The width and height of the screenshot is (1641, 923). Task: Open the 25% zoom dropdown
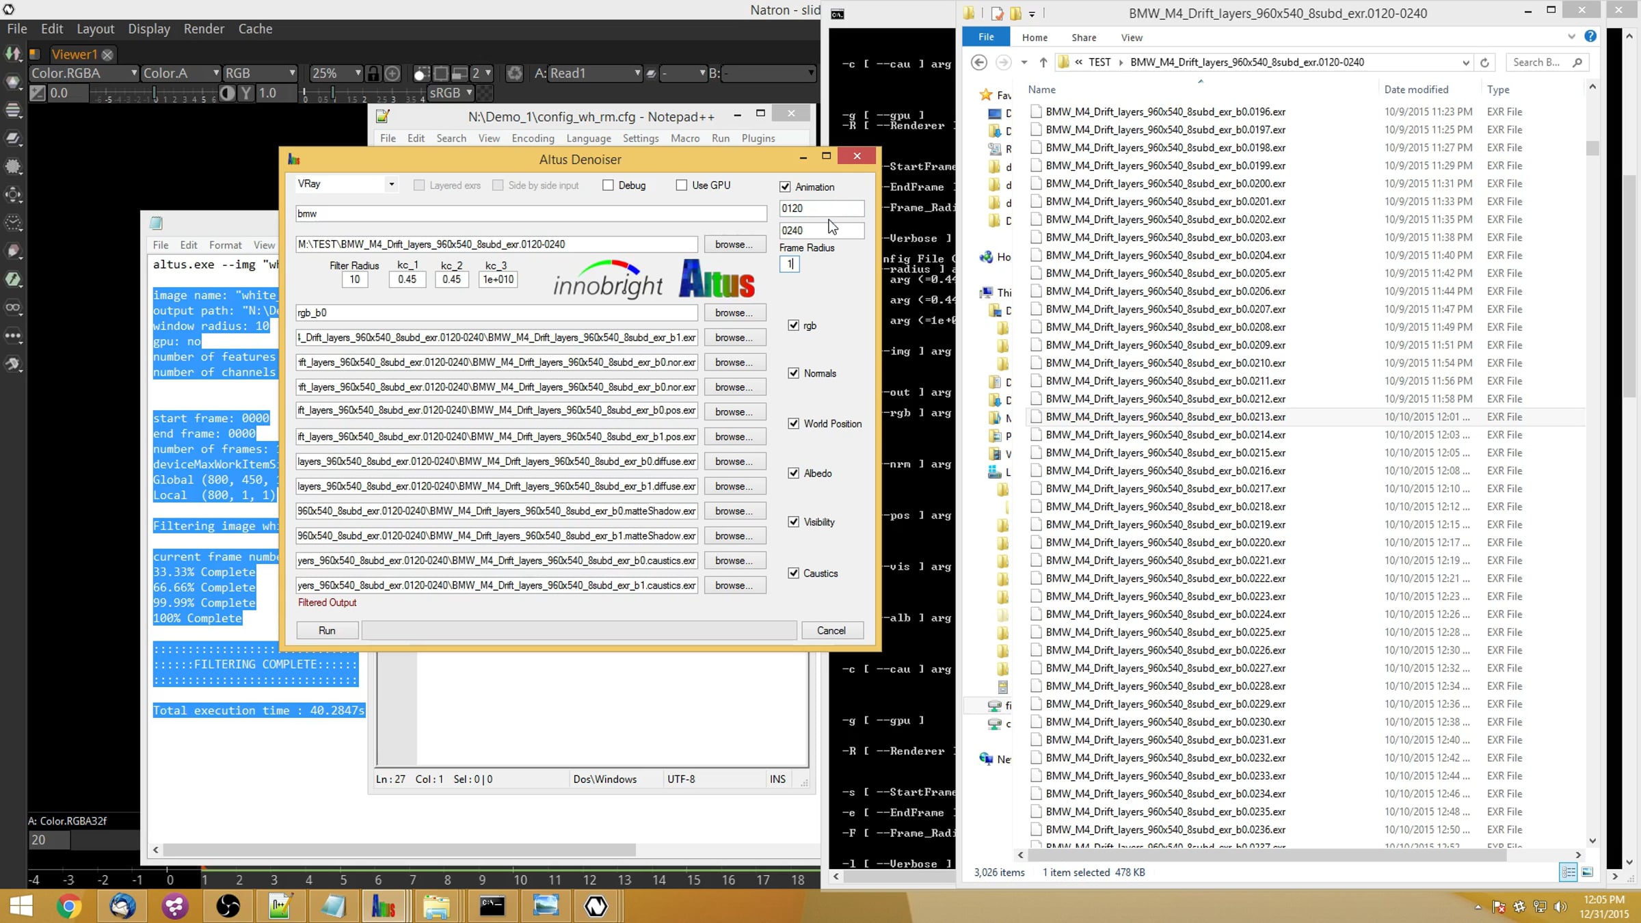(336, 73)
